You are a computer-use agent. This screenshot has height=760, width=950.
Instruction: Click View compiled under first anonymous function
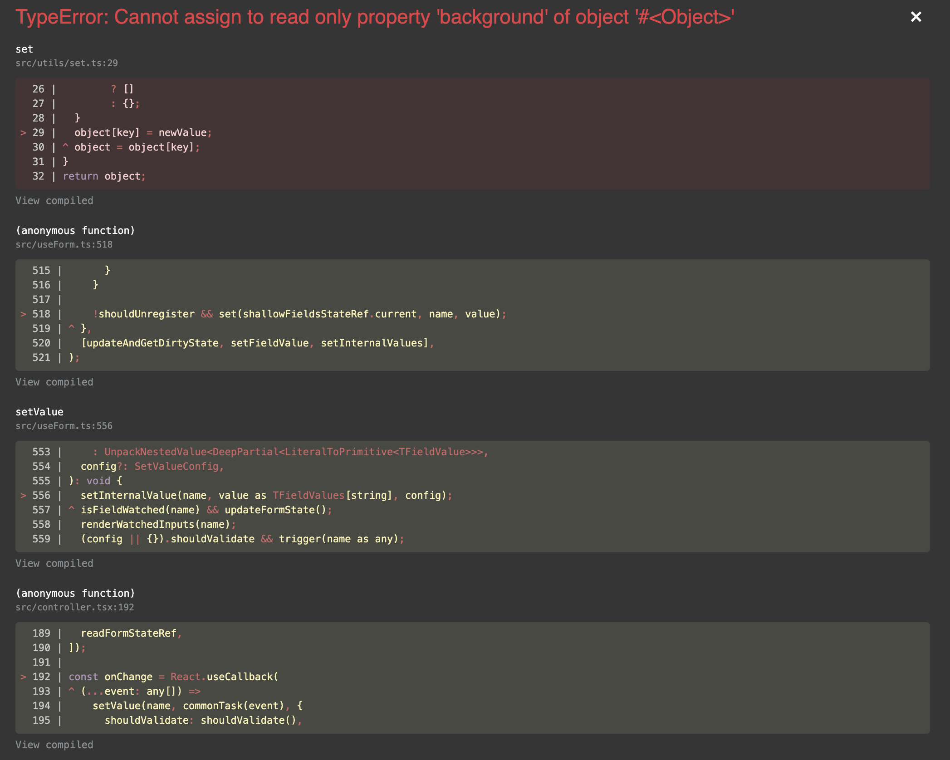54,381
